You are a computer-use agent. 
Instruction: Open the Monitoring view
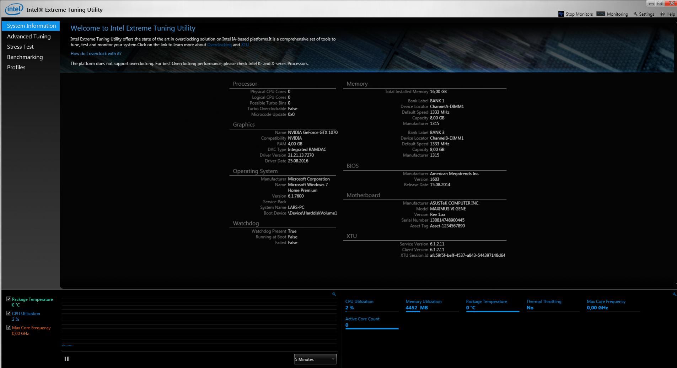(612, 14)
